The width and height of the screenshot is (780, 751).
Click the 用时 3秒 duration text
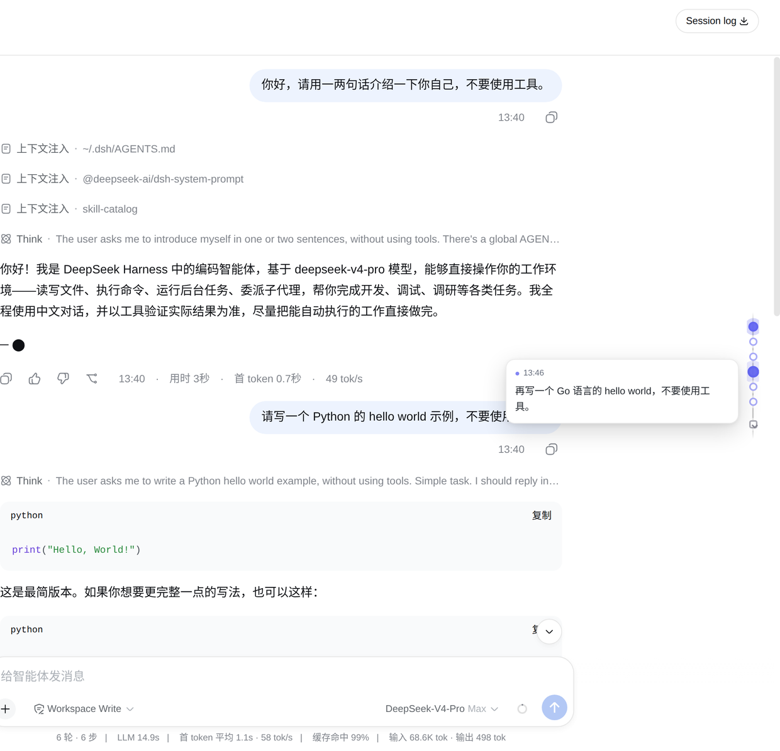[189, 379]
